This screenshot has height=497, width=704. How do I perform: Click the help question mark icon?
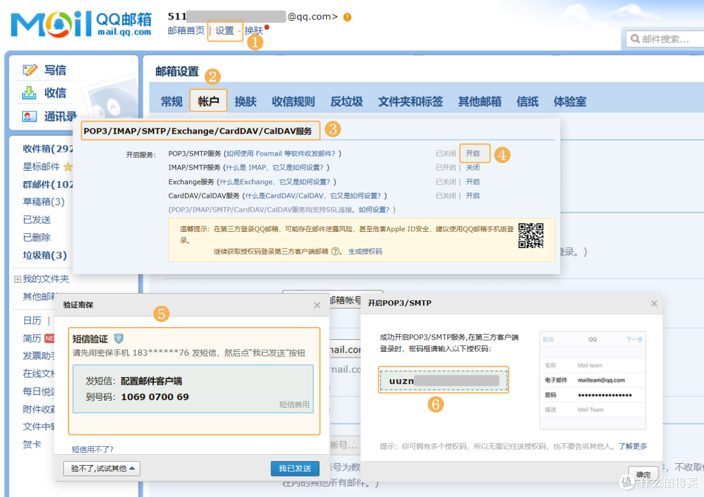coord(335,251)
